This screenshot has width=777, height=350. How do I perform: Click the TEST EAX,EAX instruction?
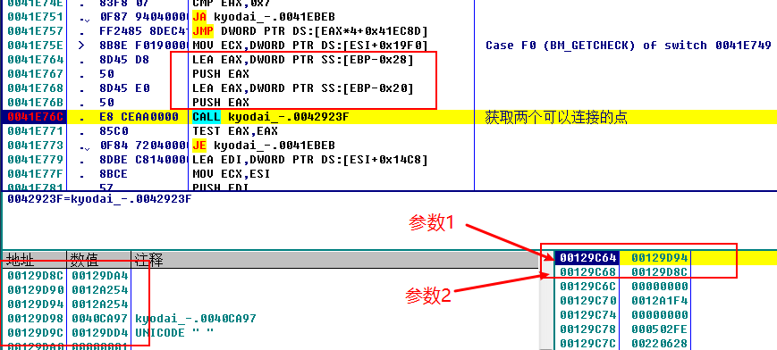(235, 131)
